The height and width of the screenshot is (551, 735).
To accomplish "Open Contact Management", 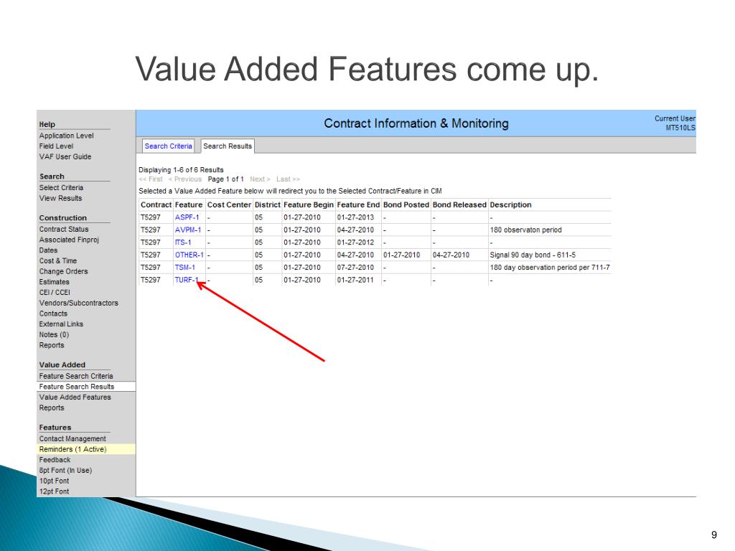I will click(x=72, y=439).
